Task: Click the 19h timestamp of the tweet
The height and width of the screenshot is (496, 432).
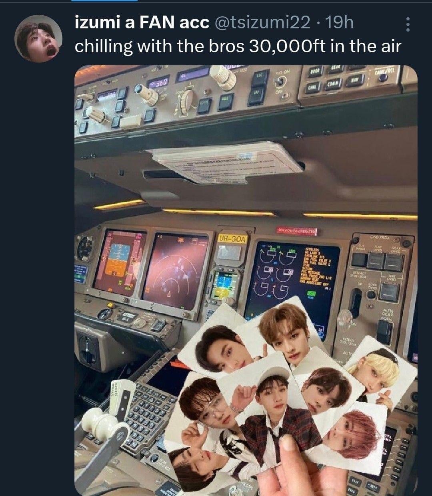Action: tap(340, 23)
